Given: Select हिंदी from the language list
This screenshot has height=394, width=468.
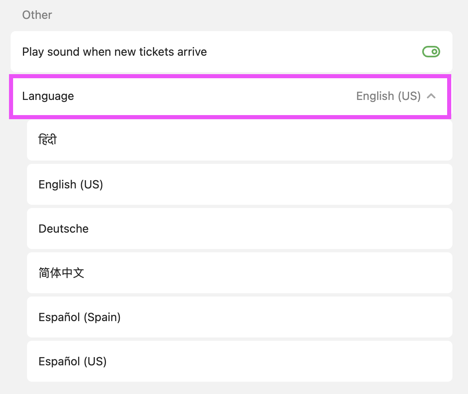Looking at the screenshot, I should [47, 140].
